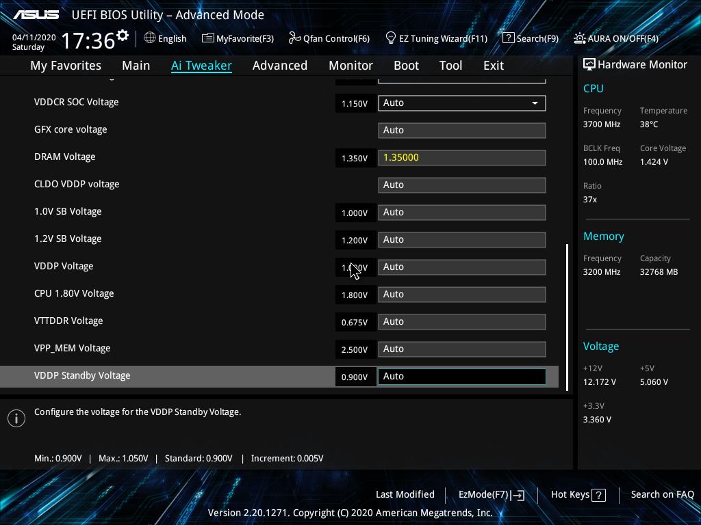Image resolution: width=701 pixels, height=525 pixels.
Task: Click the Memory Capacity 32768 MB reading
Action: click(x=659, y=272)
